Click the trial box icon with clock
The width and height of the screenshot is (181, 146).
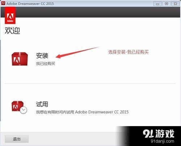click(19, 107)
